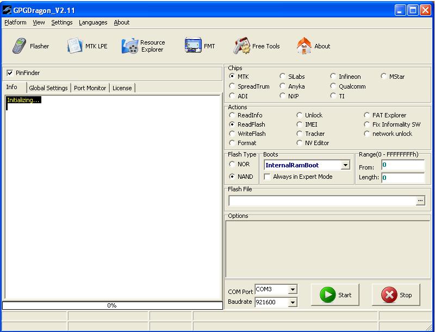Toggle the PinFinder checkbox
Image resolution: width=435 pixels, height=332 pixels.
10,73
